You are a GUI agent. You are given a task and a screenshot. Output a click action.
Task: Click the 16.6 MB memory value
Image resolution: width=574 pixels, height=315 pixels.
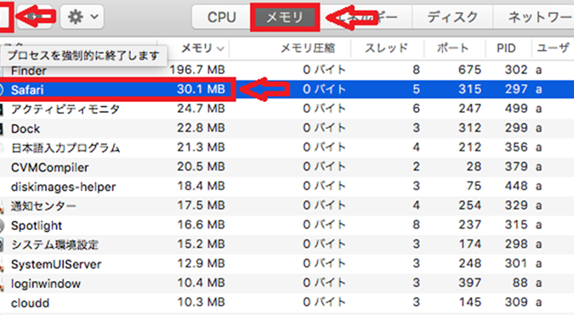(201, 225)
